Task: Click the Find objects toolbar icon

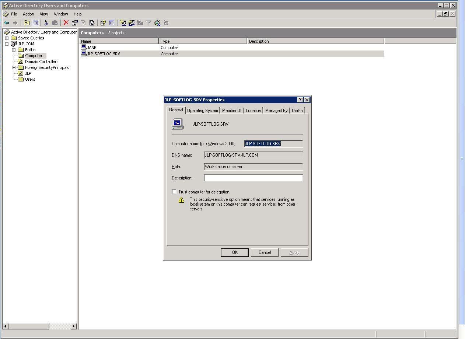Action: pyautogui.click(x=157, y=23)
